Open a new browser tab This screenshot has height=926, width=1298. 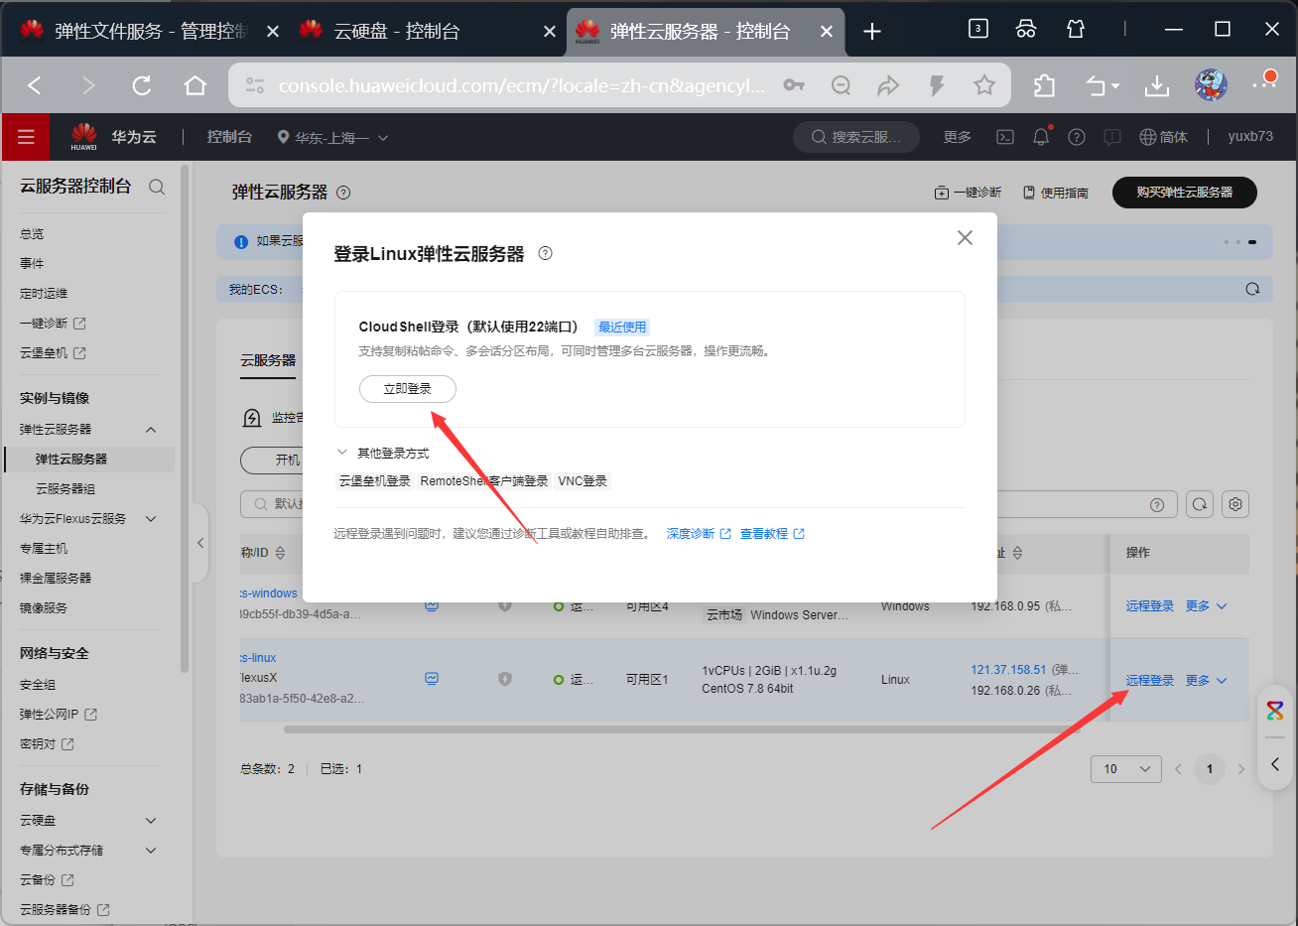(x=872, y=32)
